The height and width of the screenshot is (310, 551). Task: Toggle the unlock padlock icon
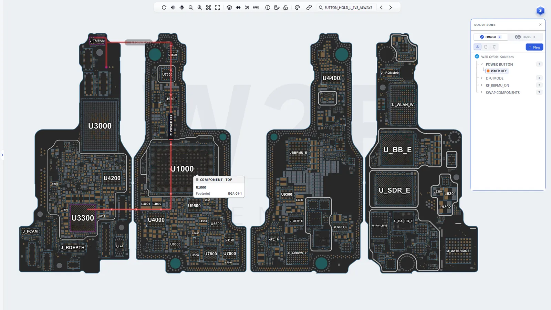(x=285, y=8)
